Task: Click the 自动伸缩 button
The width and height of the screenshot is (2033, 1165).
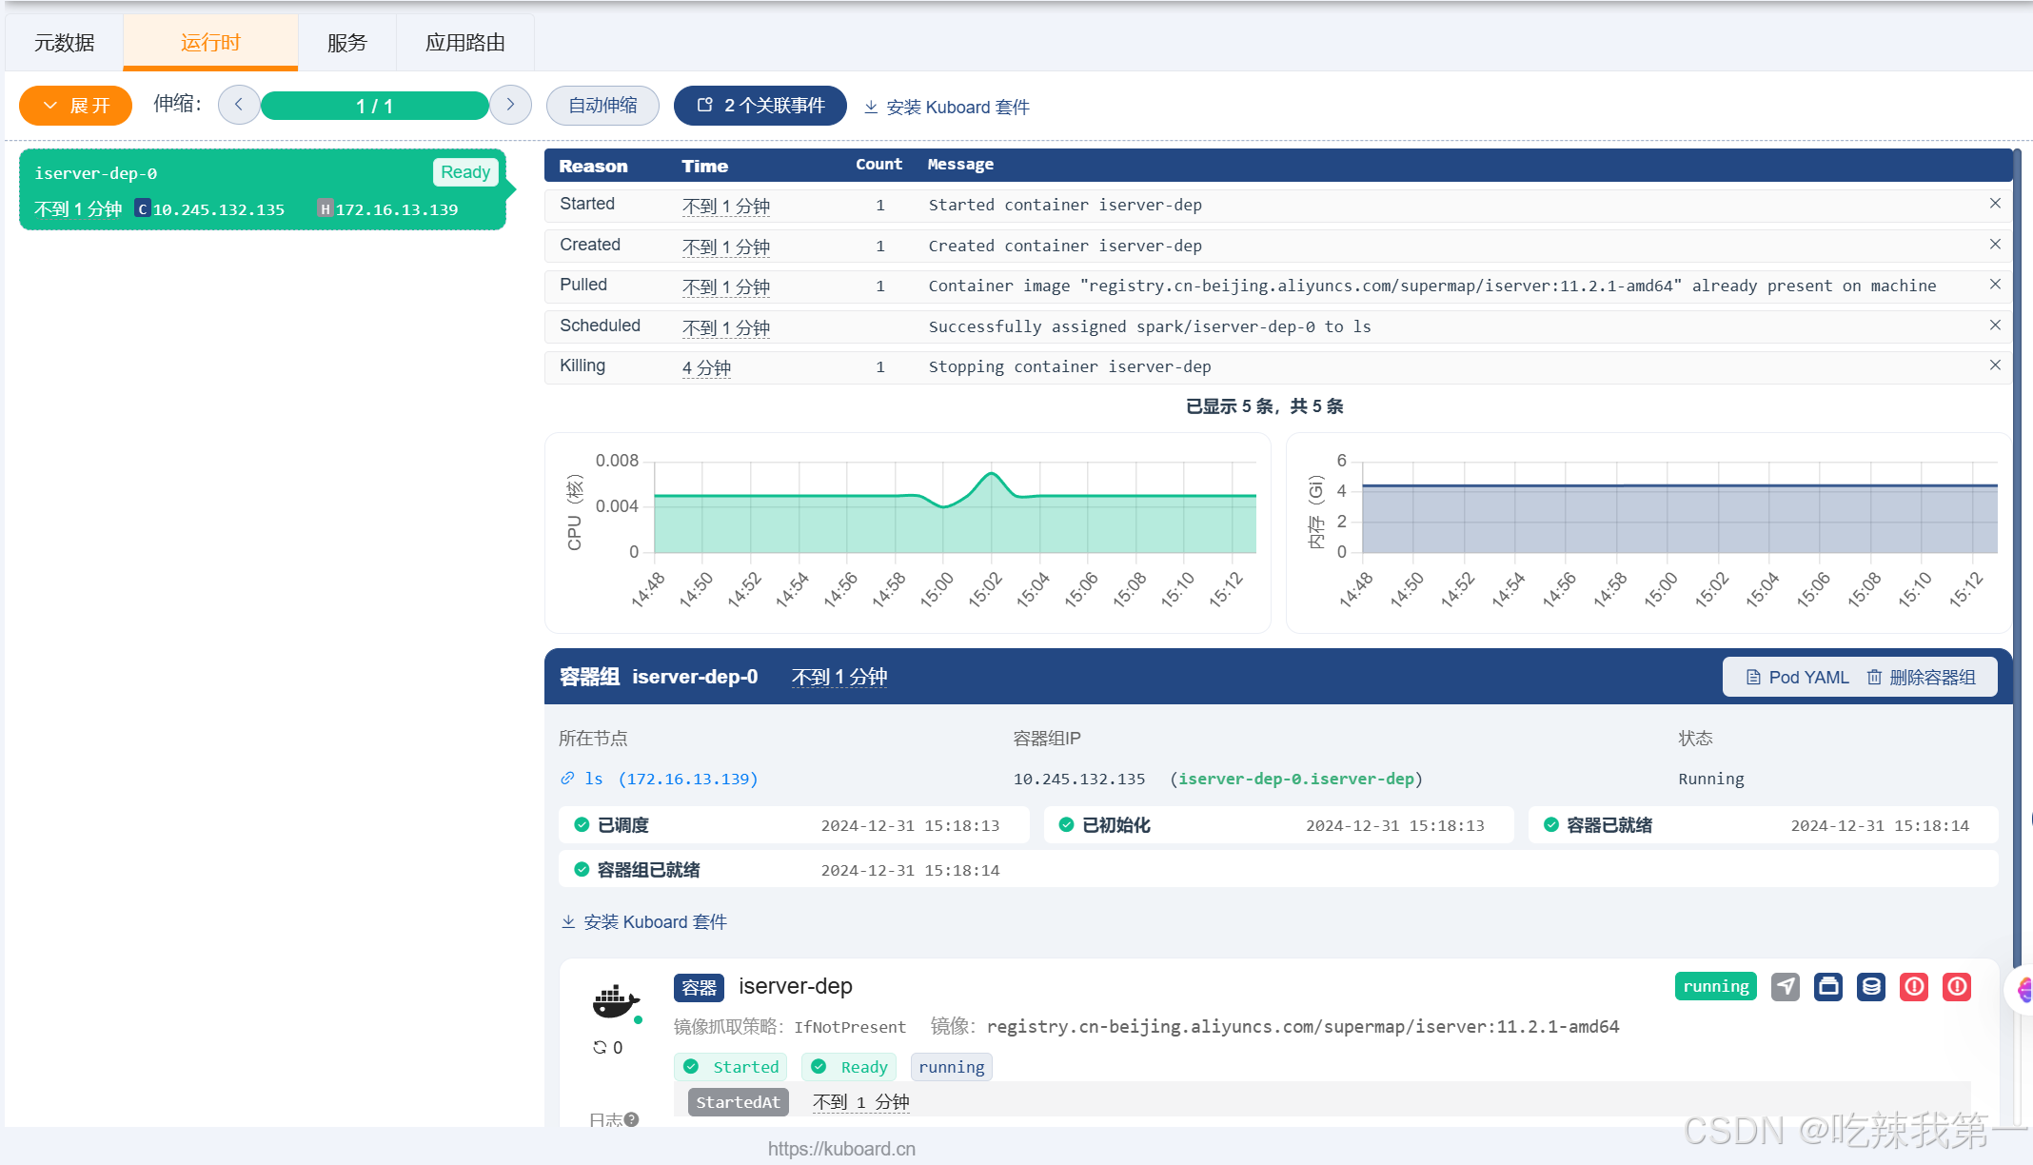Action: coord(602,106)
